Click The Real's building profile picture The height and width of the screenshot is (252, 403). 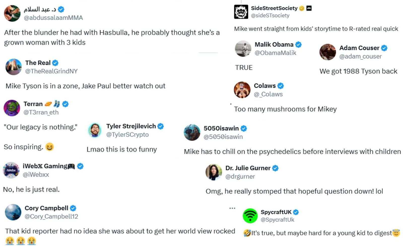pyautogui.click(x=14, y=67)
